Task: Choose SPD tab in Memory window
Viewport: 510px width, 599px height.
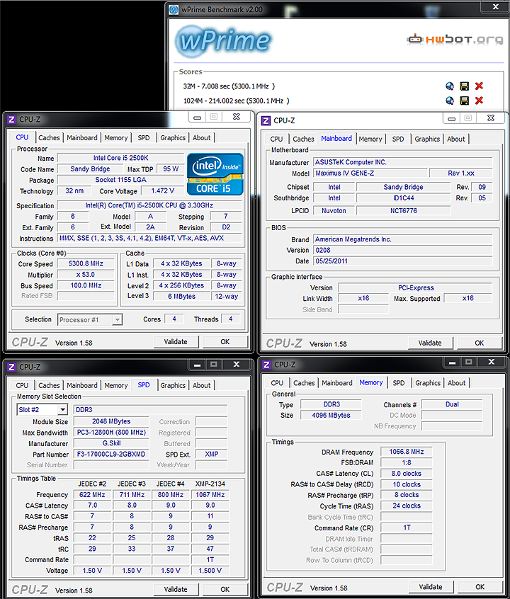Action: click(399, 383)
